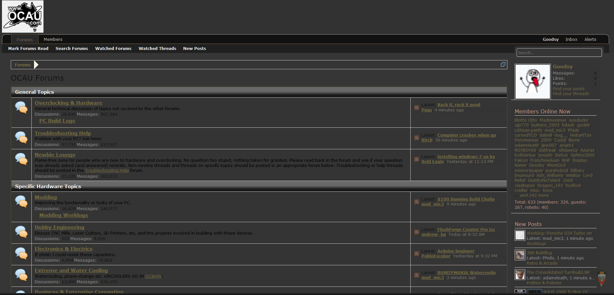
Task: Open RSS feed for Newbie Lounge
Action: click(x=417, y=159)
